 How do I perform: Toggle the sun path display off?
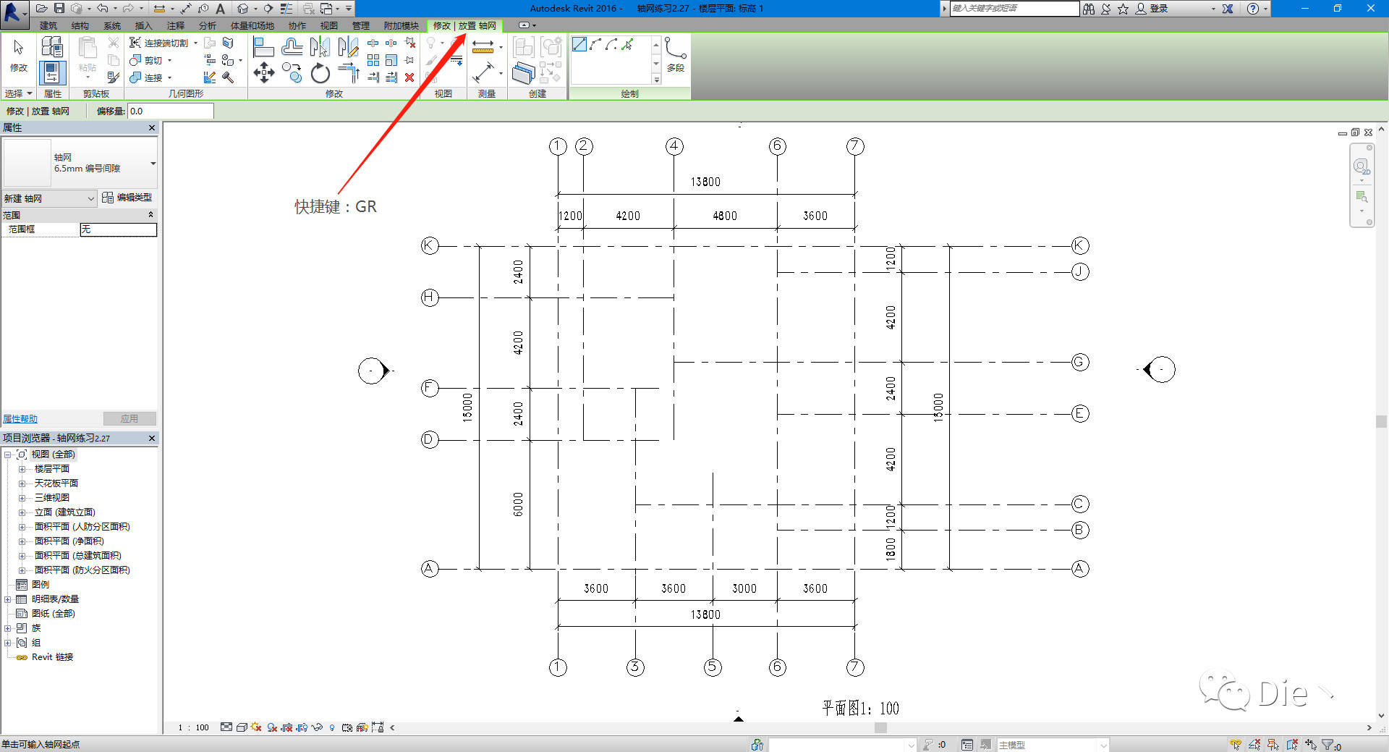pos(255,727)
